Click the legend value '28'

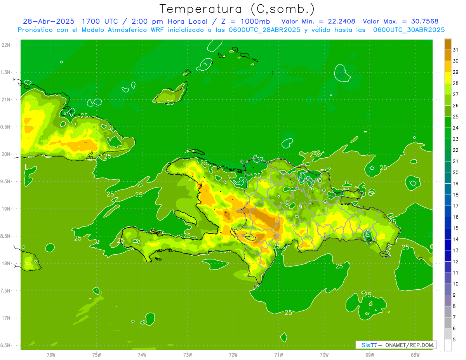(x=456, y=83)
